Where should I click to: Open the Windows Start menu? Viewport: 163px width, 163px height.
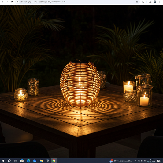click(x=3, y=161)
